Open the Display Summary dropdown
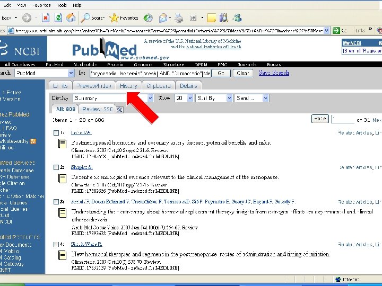 point(151,99)
